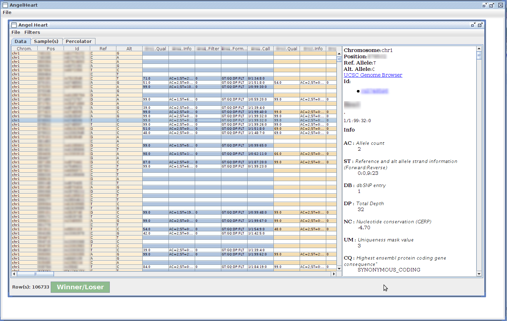
Task: Switch to the Sample(s) tab
Action: tap(46, 41)
